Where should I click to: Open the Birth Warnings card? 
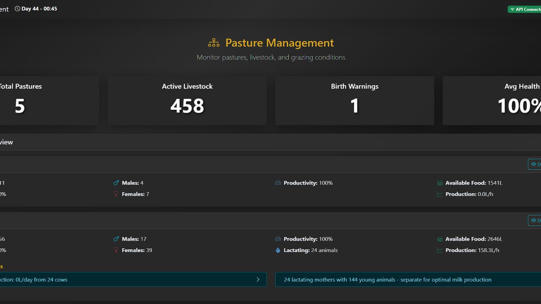[x=355, y=100]
